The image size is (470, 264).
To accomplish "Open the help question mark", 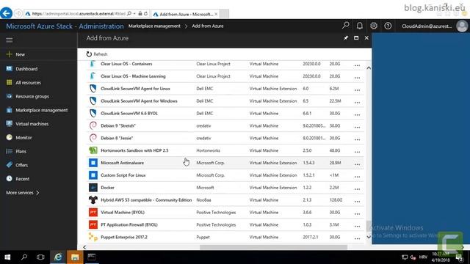I will 388,26.
